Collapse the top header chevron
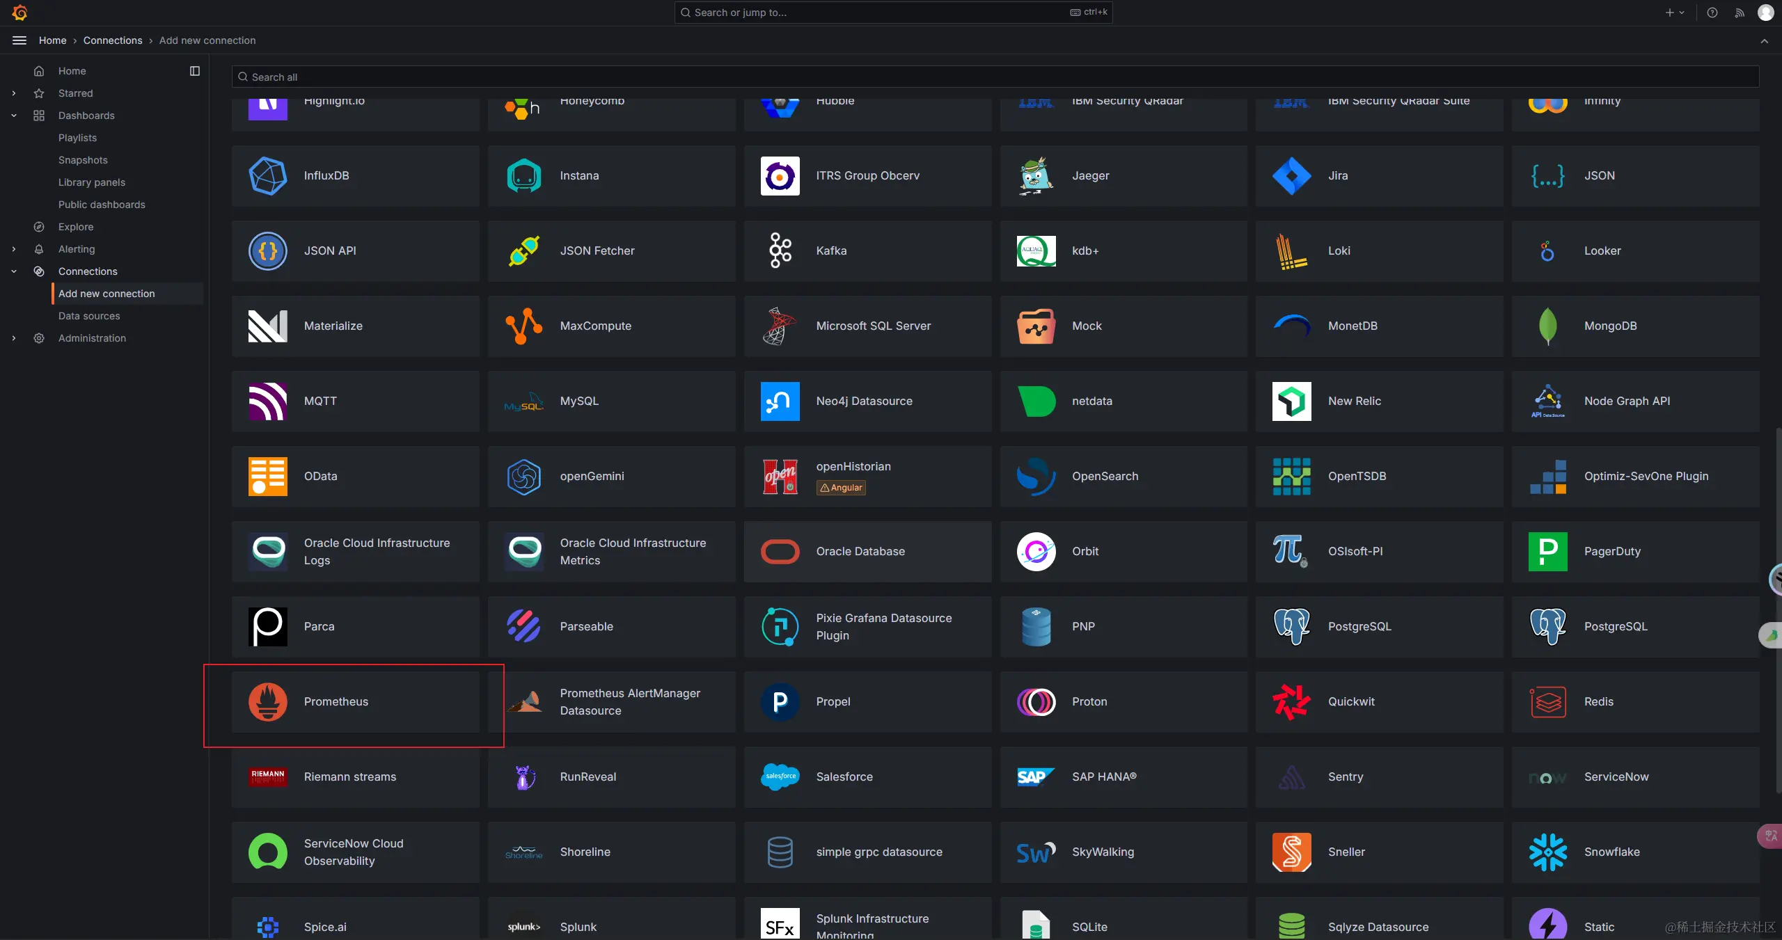Viewport: 1782px width, 940px height. (1765, 41)
